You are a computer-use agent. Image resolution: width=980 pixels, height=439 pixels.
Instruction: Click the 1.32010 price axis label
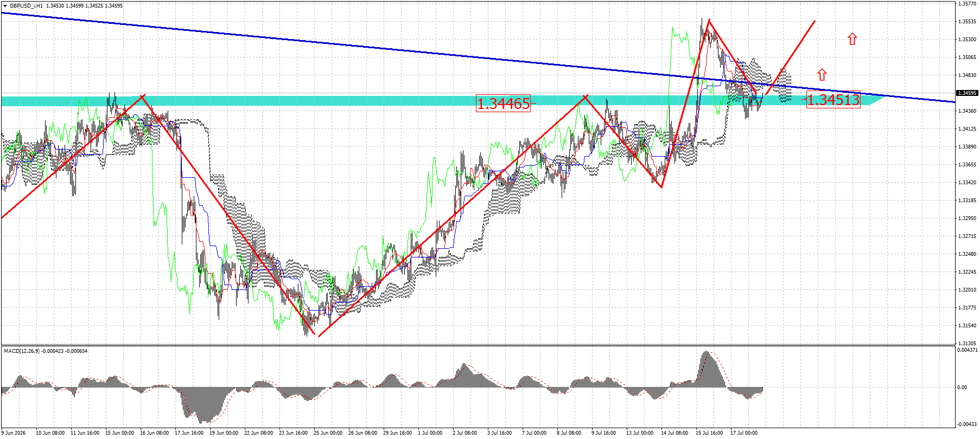968,290
